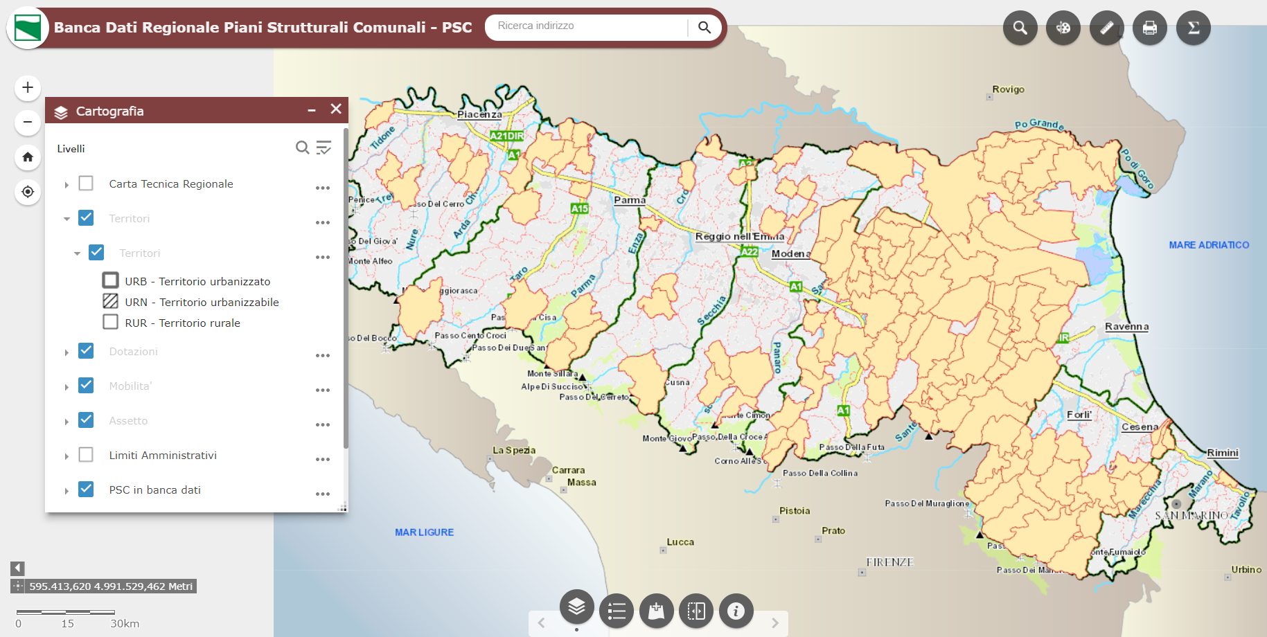This screenshot has width=1267, height=637.
Task: Open the swipe compare widget
Action: pyautogui.click(x=696, y=611)
